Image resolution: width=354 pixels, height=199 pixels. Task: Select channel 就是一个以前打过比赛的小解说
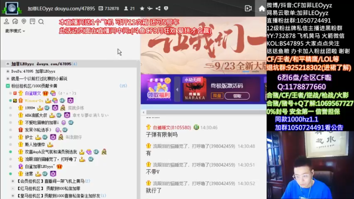point(39,79)
